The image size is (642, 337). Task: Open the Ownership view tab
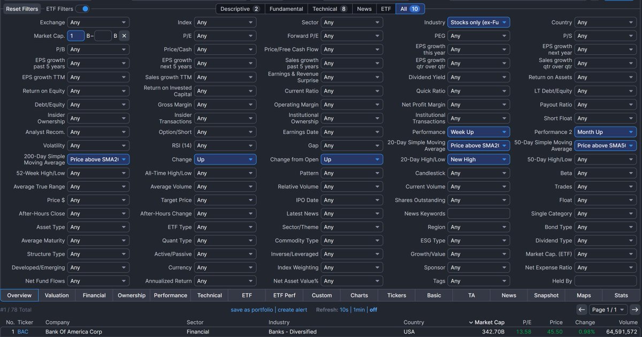point(132,295)
